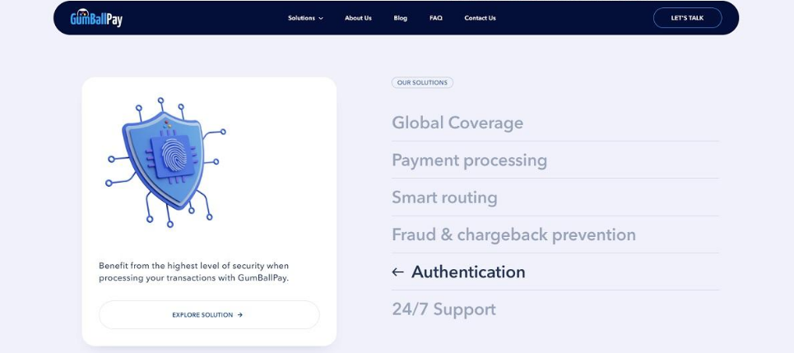Show the Smart routing solution
This screenshot has width=794, height=353.
(x=444, y=197)
